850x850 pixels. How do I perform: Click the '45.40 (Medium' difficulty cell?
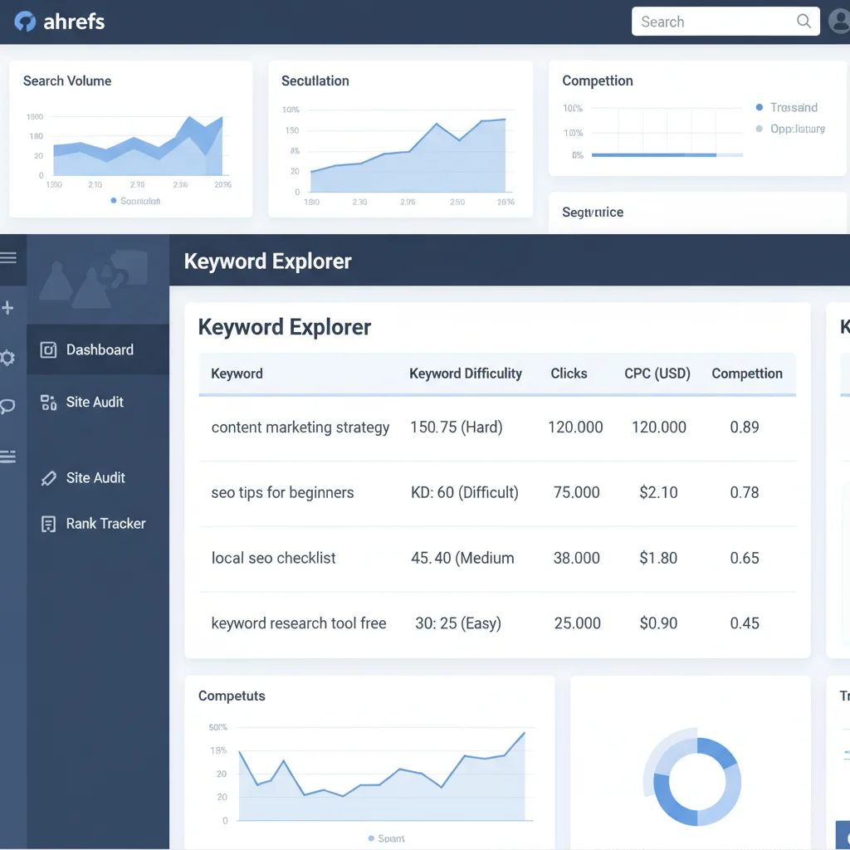click(x=462, y=558)
